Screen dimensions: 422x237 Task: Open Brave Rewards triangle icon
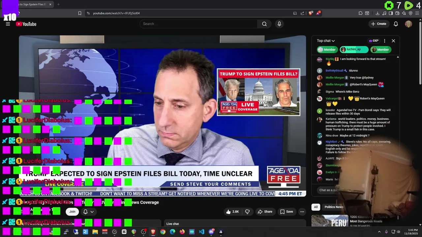[318, 13]
